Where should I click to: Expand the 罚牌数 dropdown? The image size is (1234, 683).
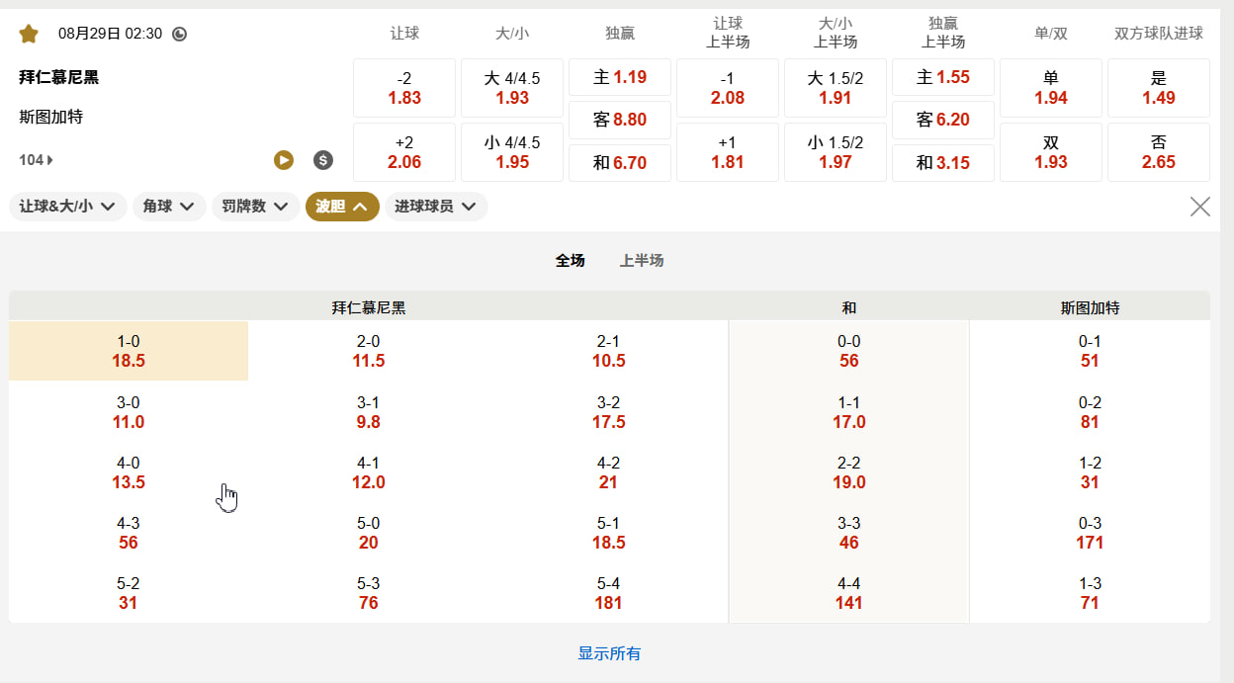[x=256, y=207]
